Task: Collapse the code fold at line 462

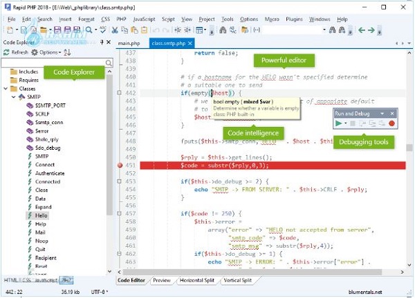Action: 119,253
